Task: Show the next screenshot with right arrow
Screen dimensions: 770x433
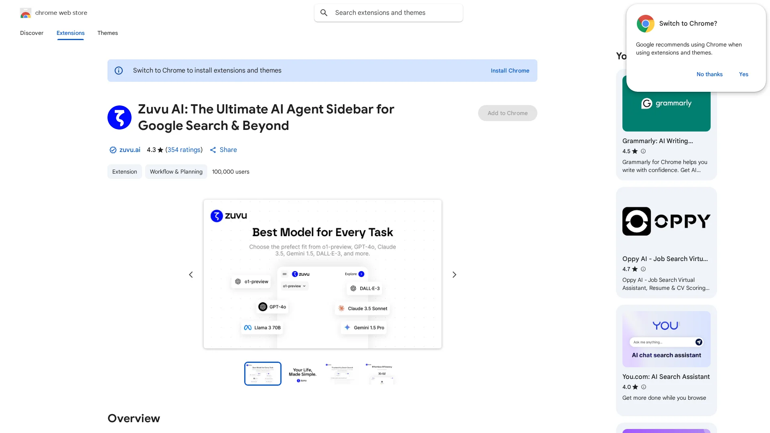Action: tap(454, 275)
